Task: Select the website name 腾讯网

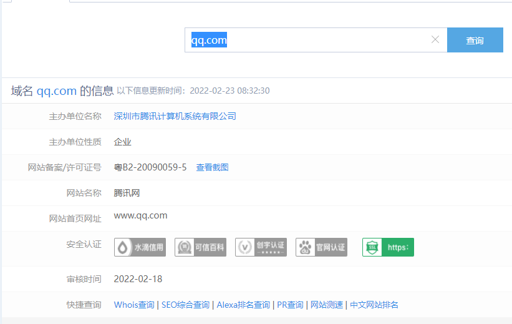Action: pyautogui.click(x=127, y=193)
